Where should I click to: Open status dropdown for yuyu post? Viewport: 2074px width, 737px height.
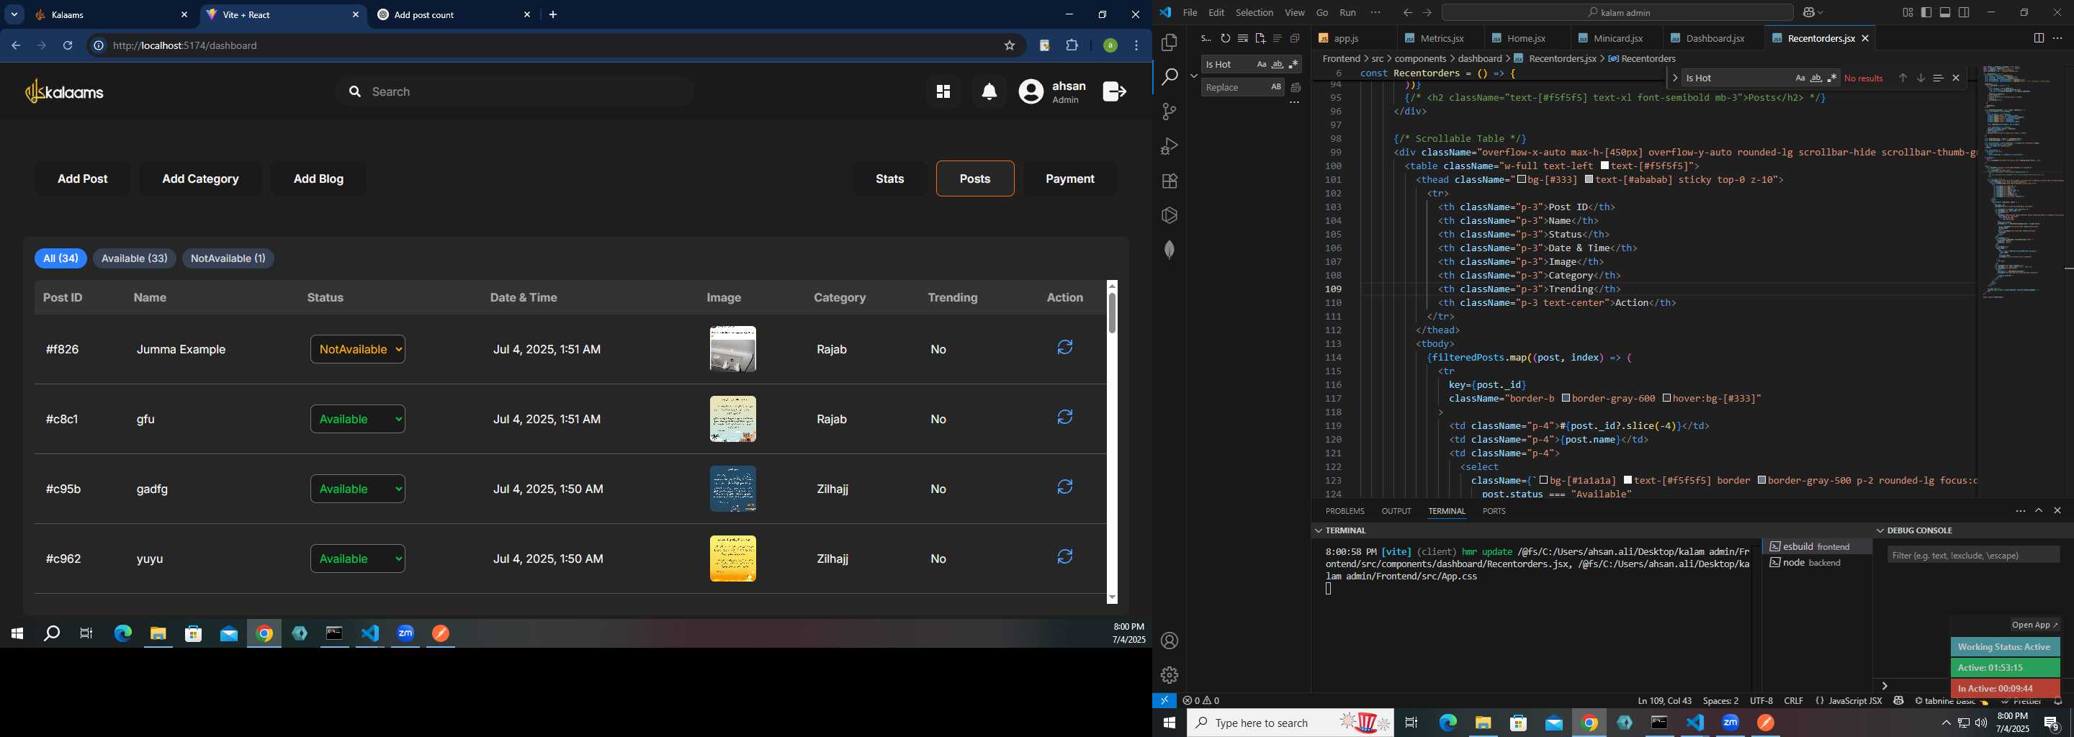(357, 559)
